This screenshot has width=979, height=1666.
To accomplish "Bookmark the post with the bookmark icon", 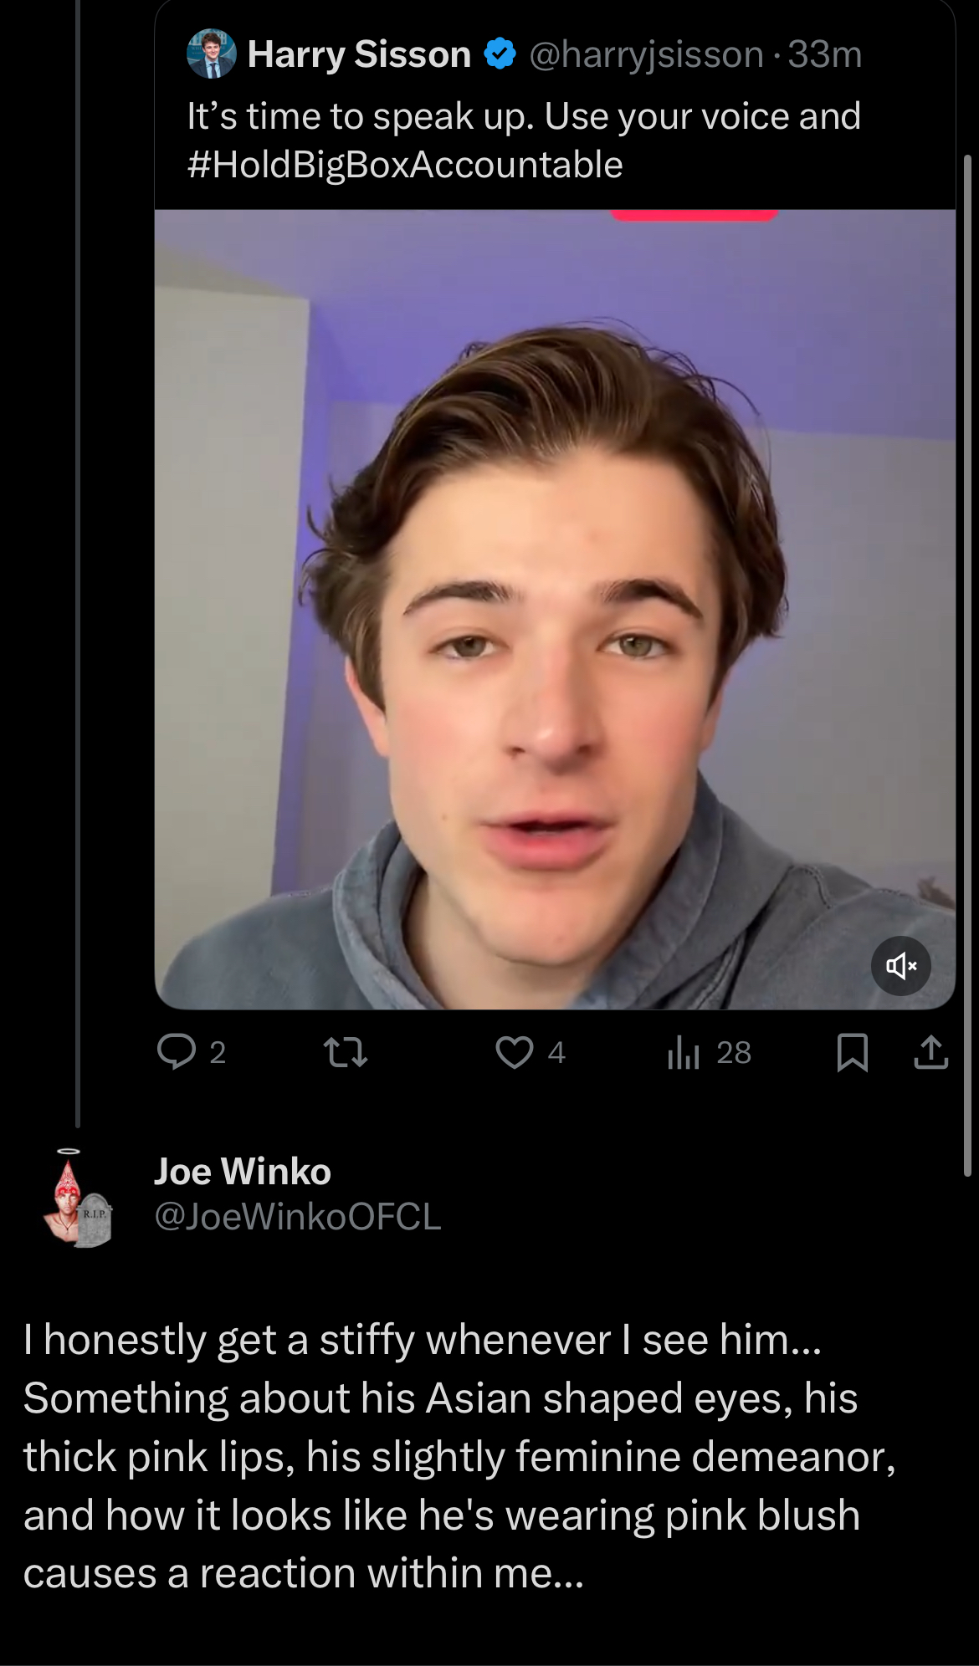I will point(853,1052).
